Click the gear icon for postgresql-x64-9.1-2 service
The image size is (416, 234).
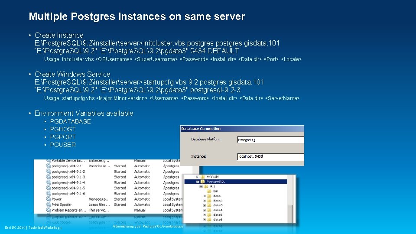[x=48, y=172]
